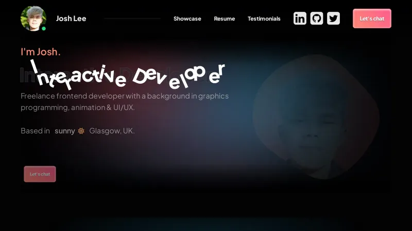This screenshot has width=412, height=231.
Task: Open the Resume nav link
Action: [225, 18]
